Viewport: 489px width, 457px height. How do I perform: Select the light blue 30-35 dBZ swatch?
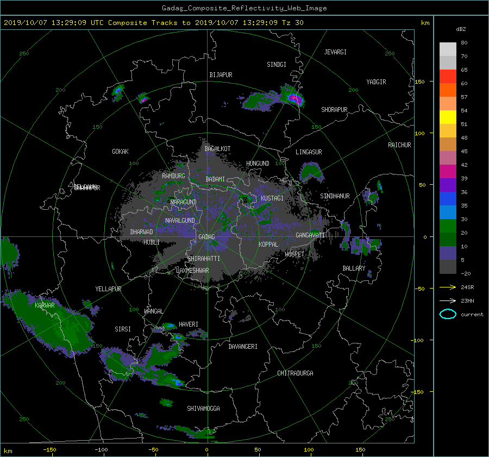click(x=448, y=212)
